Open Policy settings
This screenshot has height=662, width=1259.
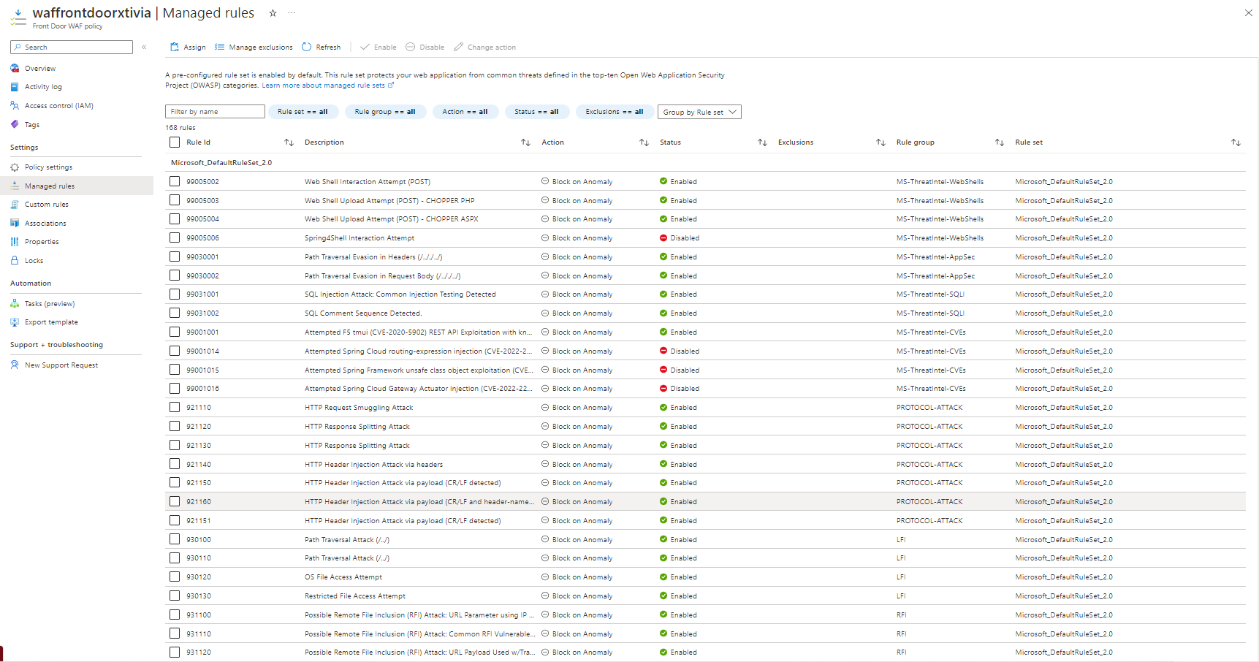click(x=48, y=167)
